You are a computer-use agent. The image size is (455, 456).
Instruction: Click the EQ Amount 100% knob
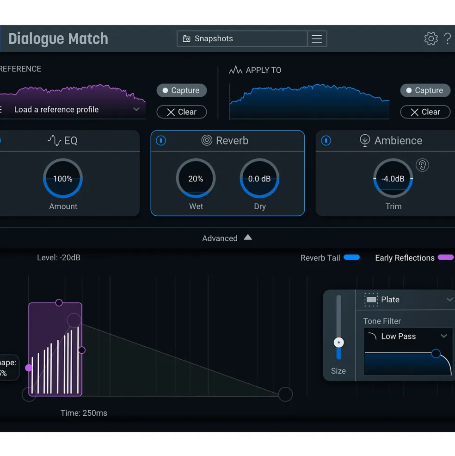pos(63,178)
